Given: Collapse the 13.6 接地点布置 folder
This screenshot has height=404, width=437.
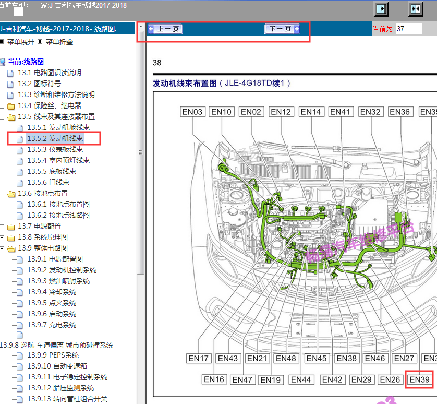Looking at the screenshot, I should tap(2, 194).
